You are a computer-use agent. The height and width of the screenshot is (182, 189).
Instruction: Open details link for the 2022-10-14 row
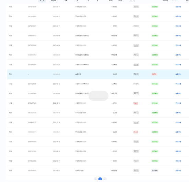(178, 122)
